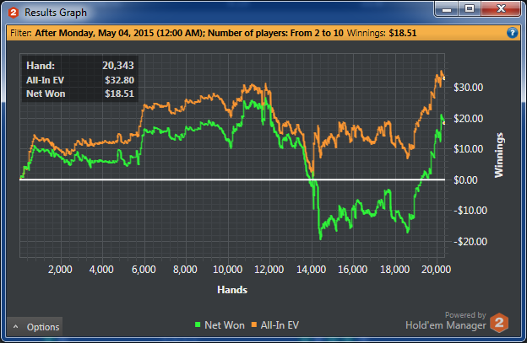Click the $20.00 y-axis label
527x343 pixels.
click(x=468, y=118)
